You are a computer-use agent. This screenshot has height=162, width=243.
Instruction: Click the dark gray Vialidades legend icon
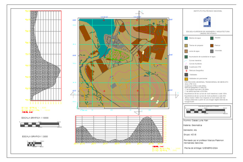point(186,75)
